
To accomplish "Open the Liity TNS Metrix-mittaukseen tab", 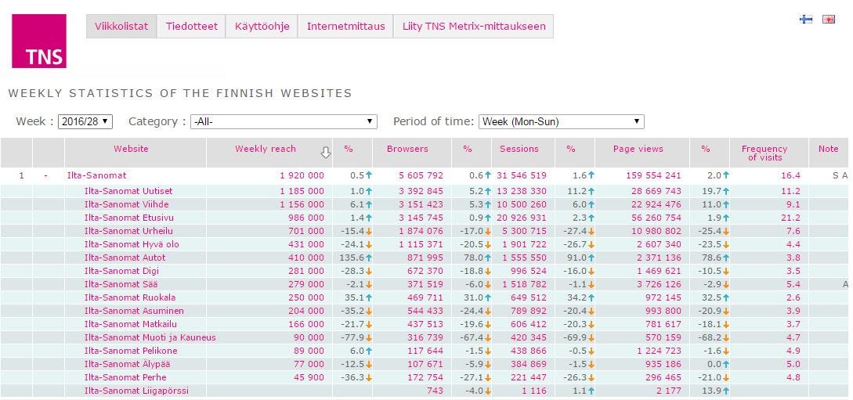I will click(474, 26).
